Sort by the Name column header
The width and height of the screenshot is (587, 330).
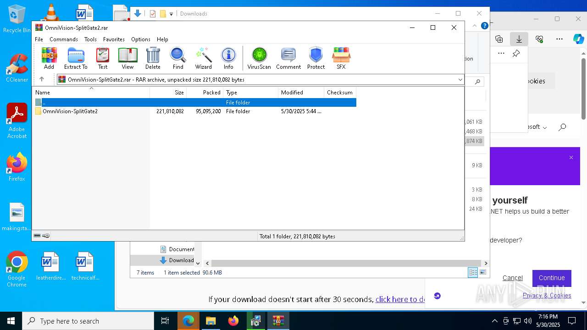tap(91, 92)
